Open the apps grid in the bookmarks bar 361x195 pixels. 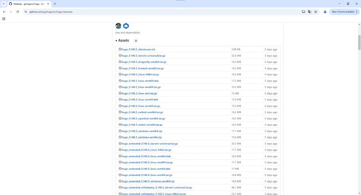pos(4,18)
